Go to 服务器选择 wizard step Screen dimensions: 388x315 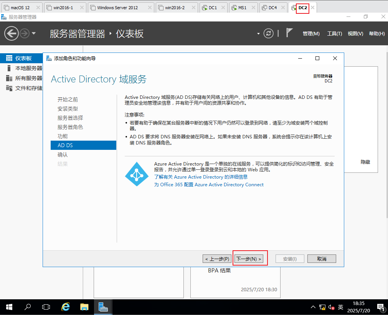tap(70, 118)
